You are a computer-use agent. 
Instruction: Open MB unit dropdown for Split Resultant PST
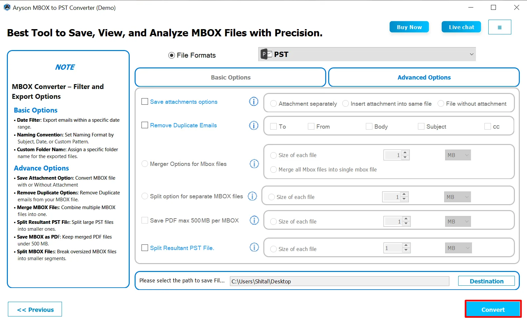pos(458,248)
